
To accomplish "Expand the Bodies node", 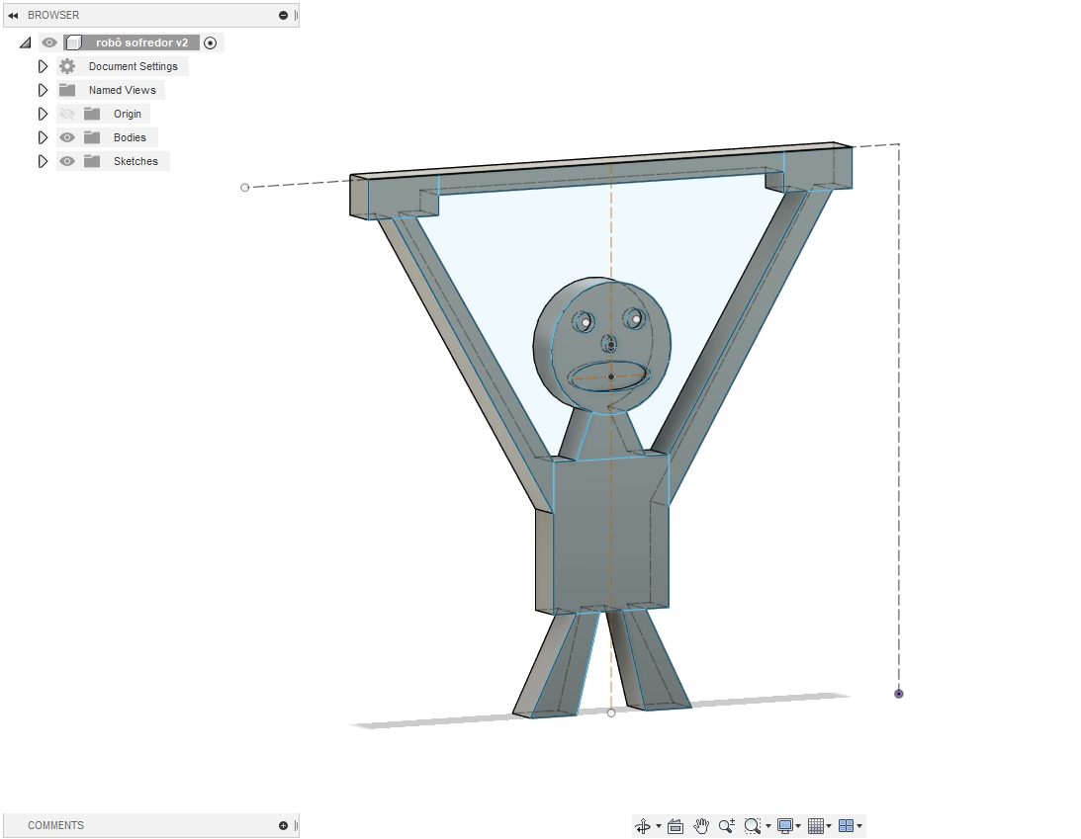I will (43, 137).
